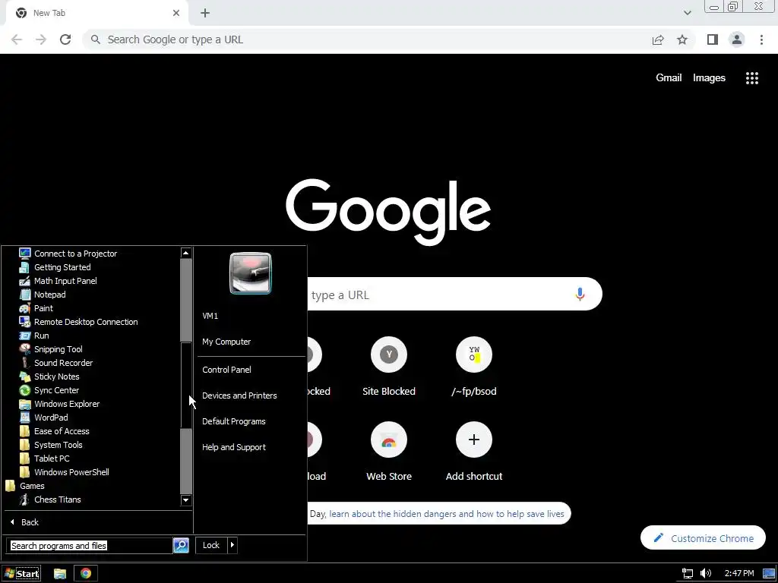The image size is (778, 583).
Task: Share this page icon
Action: [658, 39]
